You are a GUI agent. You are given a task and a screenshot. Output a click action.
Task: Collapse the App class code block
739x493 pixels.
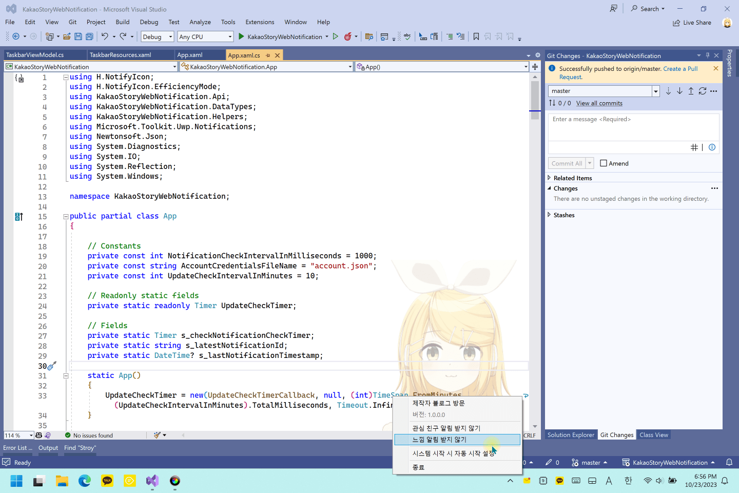(66, 216)
